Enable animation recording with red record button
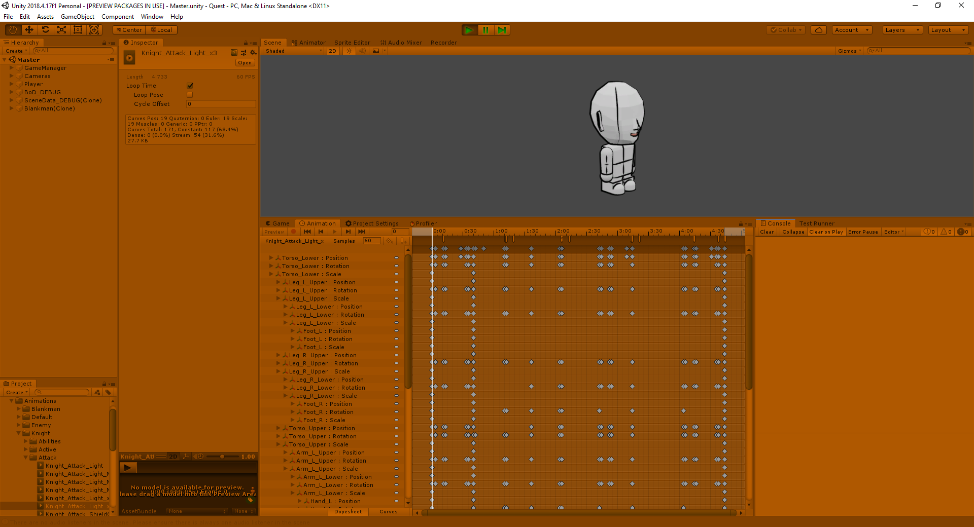The width and height of the screenshot is (974, 527). (293, 232)
